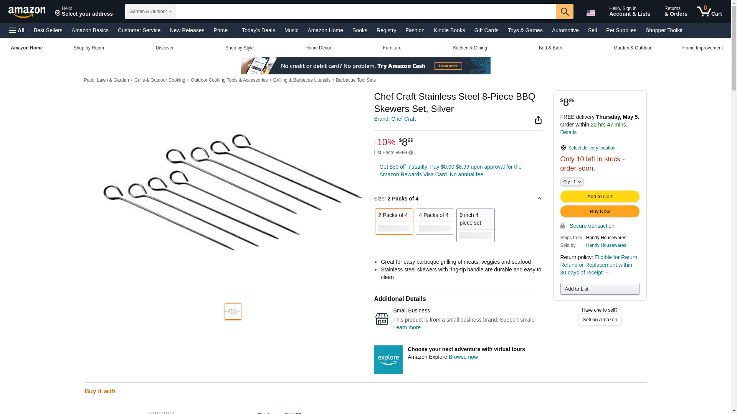
Task: Open the All hamburger menu
Action: pos(17,30)
